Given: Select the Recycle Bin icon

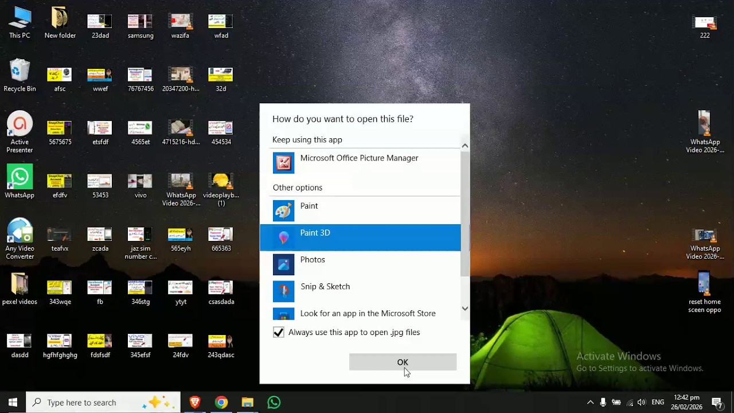Looking at the screenshot, I should (x=19, y=76).
